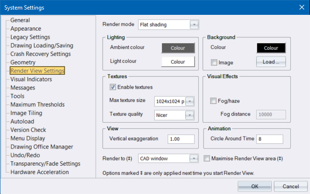Pick the Ambient colour swatch
310x194 pixels.
coord(178,48)
